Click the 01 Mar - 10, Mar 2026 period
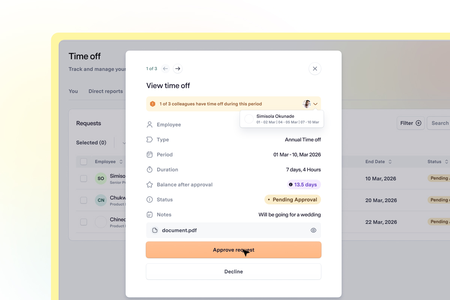Screen dimensions: 450x300 pyautogui.click(x=297, y=154)
